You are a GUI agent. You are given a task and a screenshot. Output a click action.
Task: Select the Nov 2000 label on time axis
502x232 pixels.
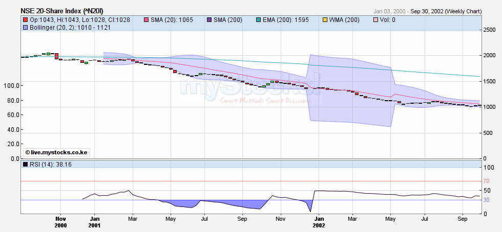[60, 221]
